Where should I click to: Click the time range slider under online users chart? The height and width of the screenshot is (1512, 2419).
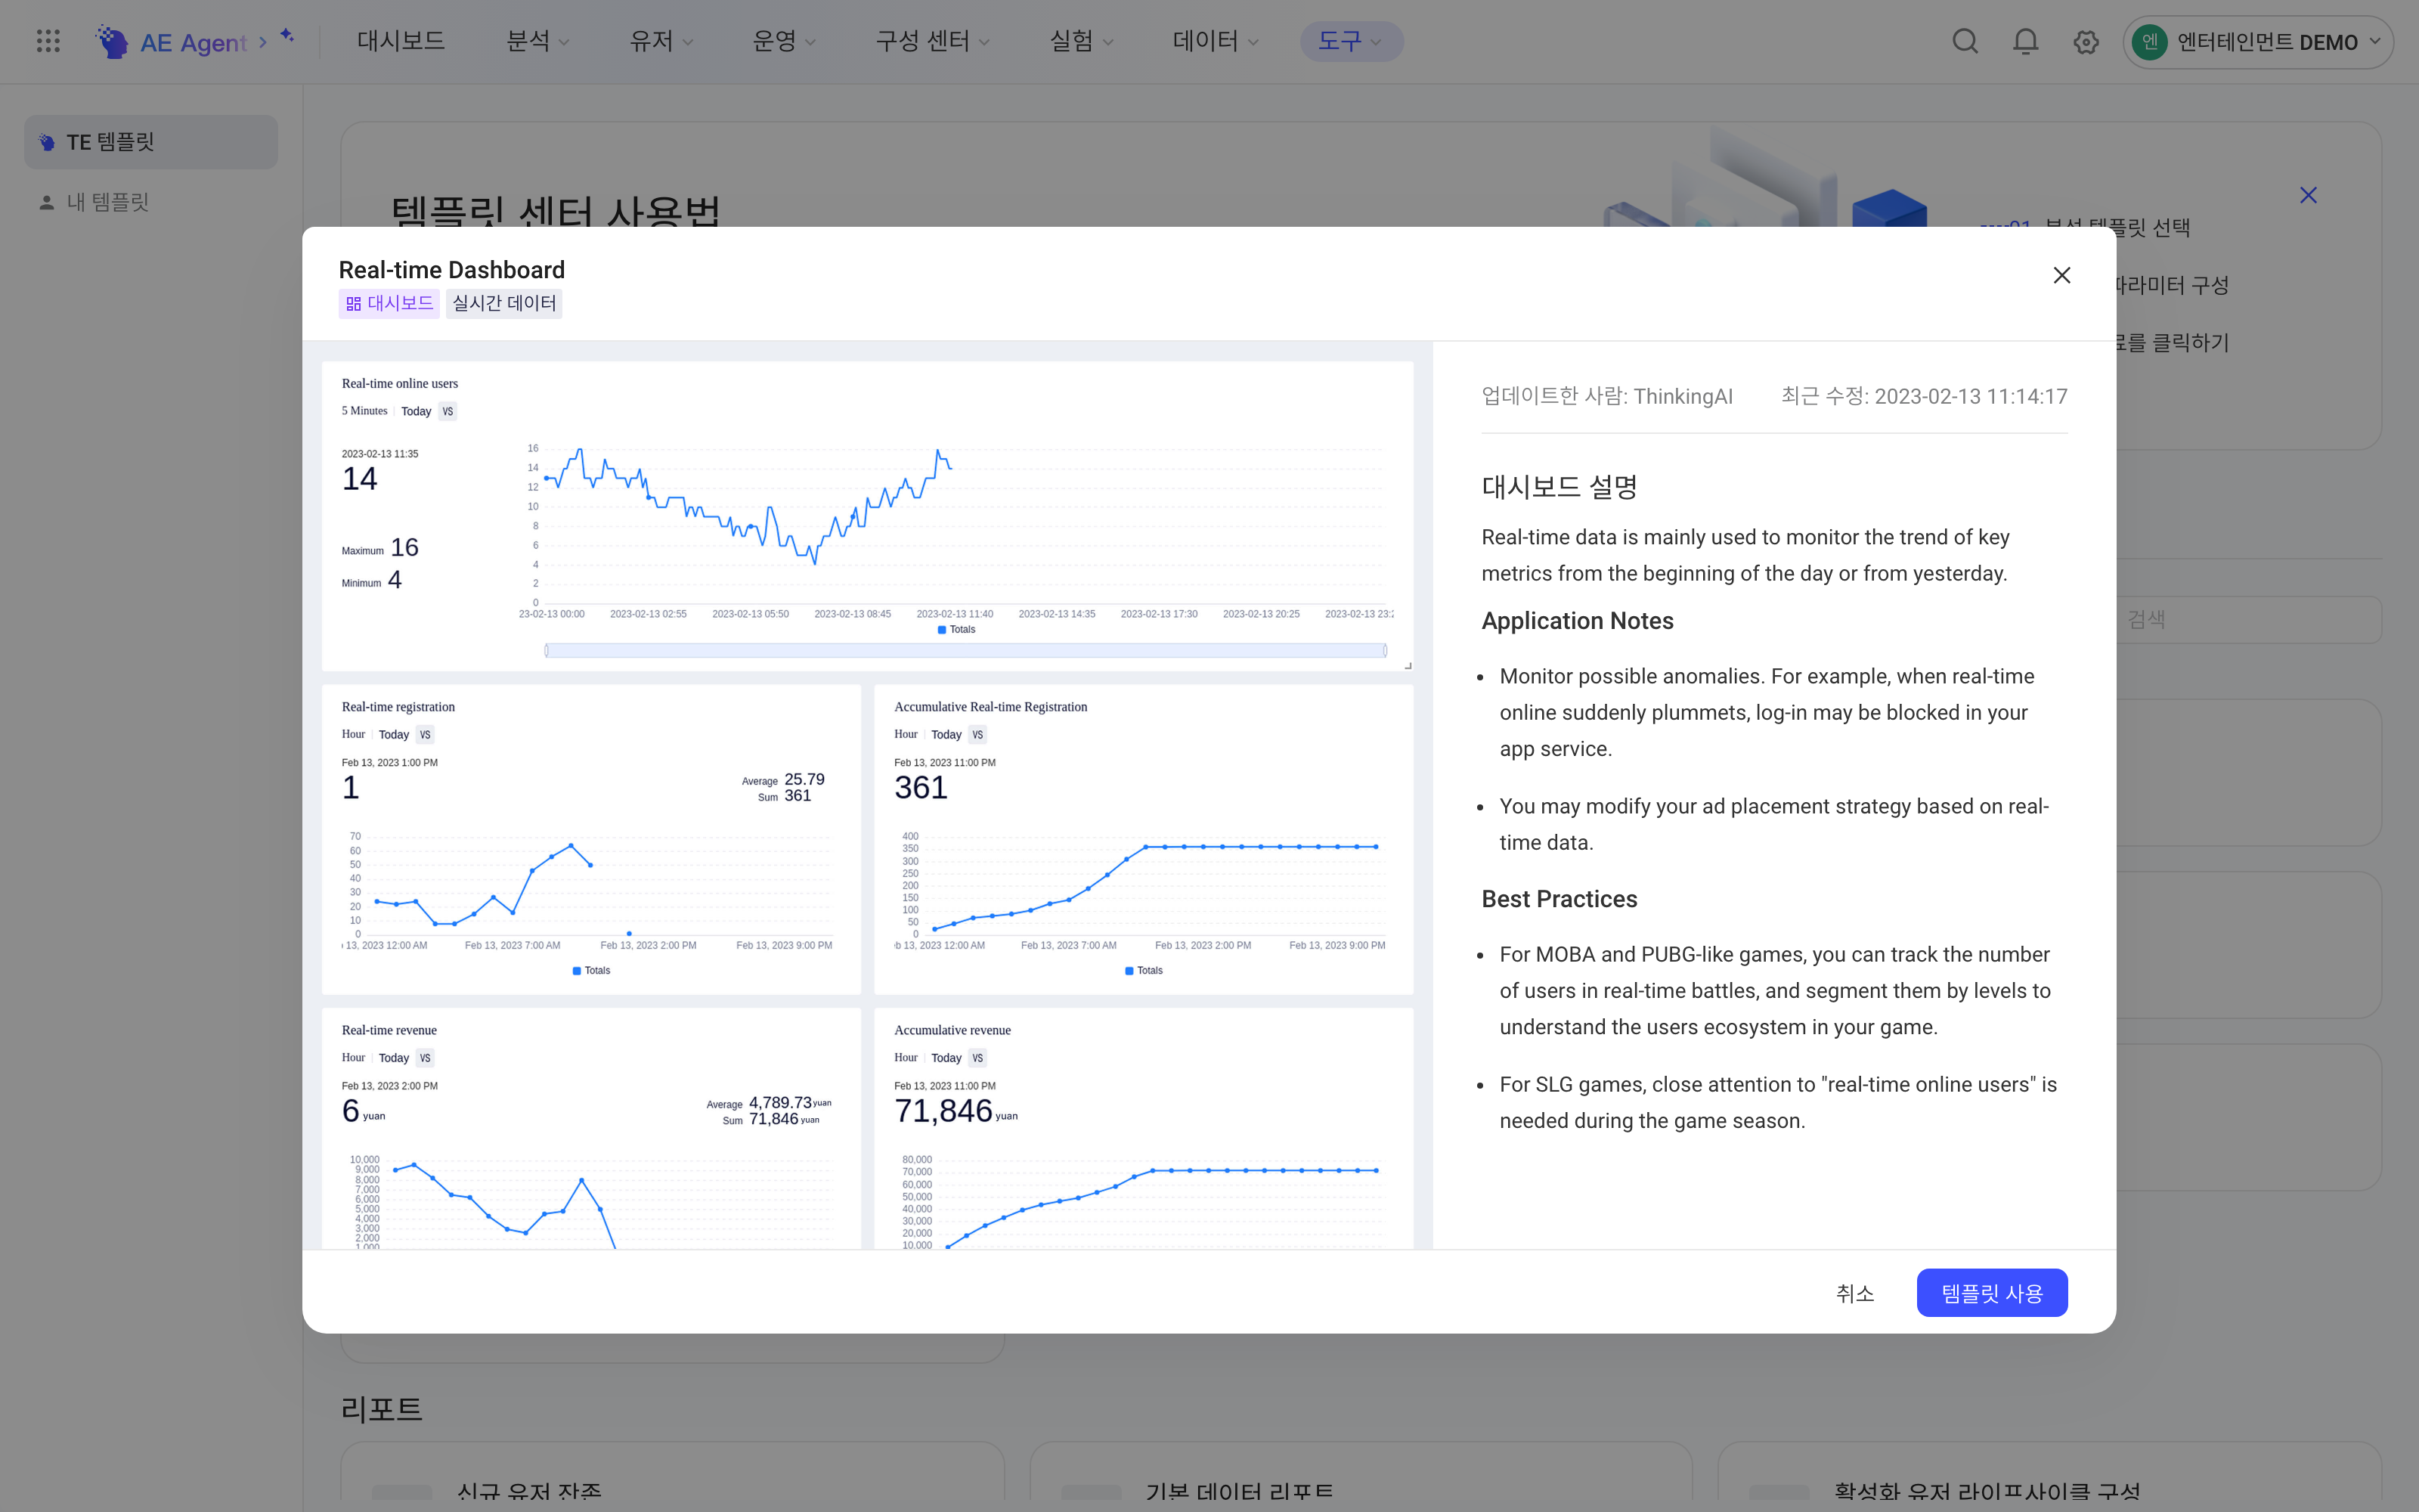965,651
